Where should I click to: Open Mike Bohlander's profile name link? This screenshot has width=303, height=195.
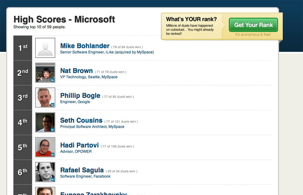(x=84, y=46)
